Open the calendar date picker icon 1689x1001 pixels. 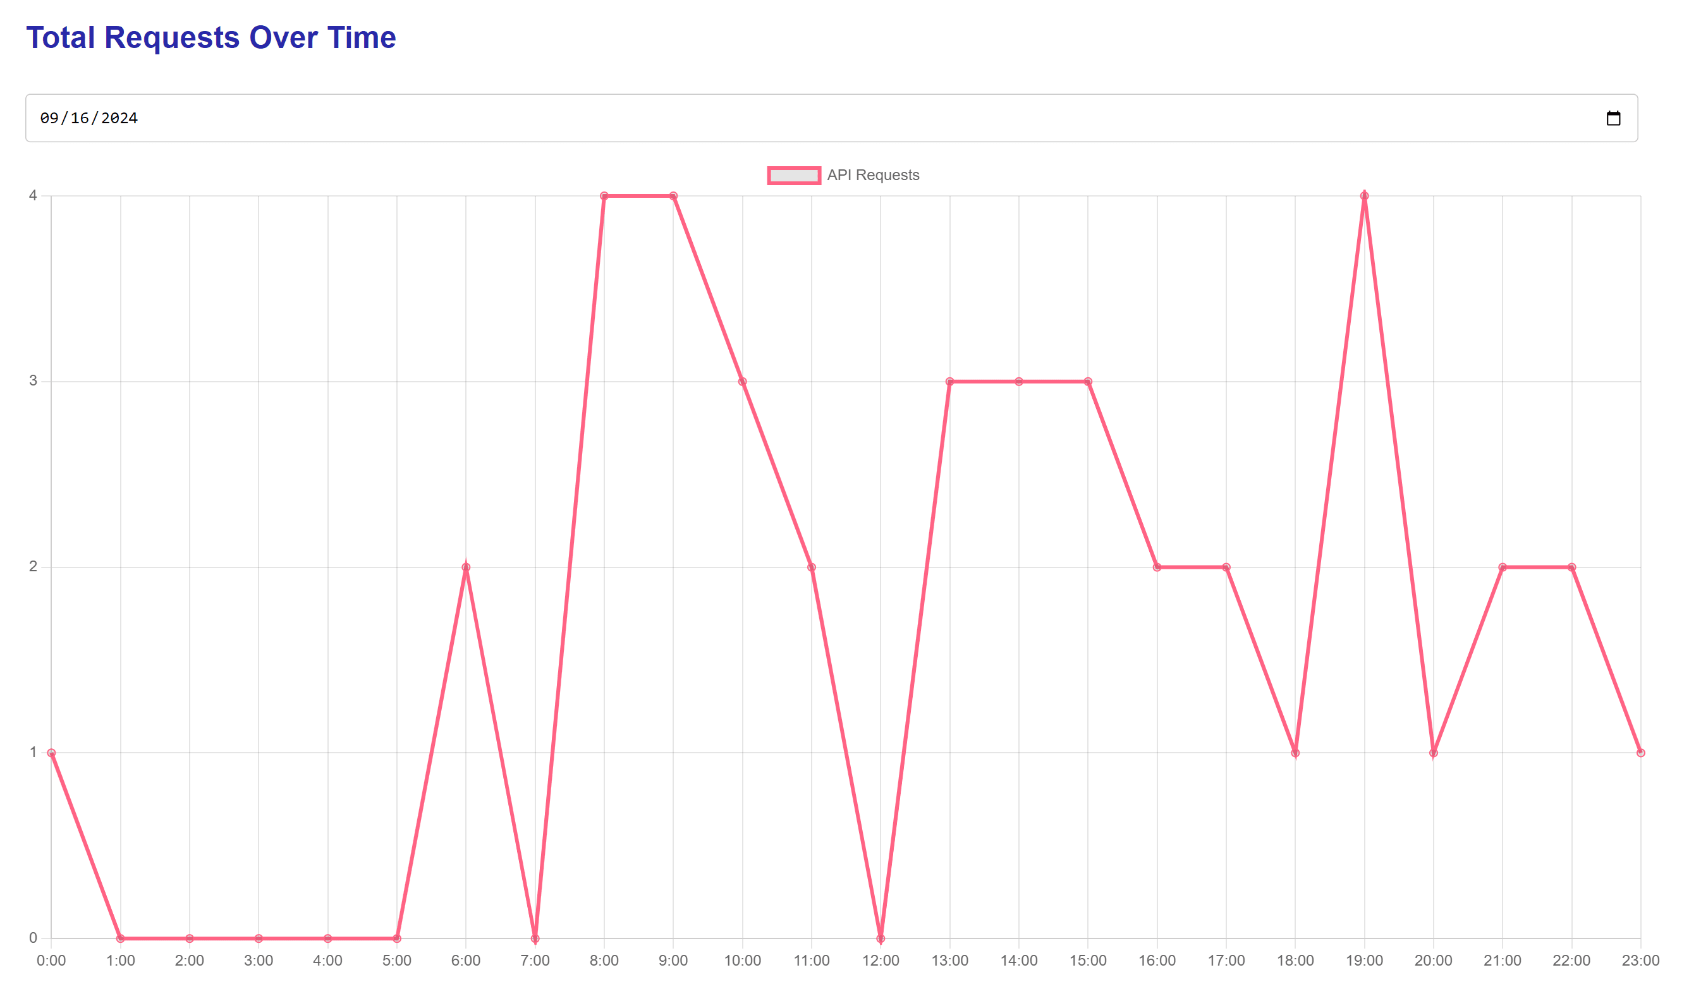(1614, 118)
